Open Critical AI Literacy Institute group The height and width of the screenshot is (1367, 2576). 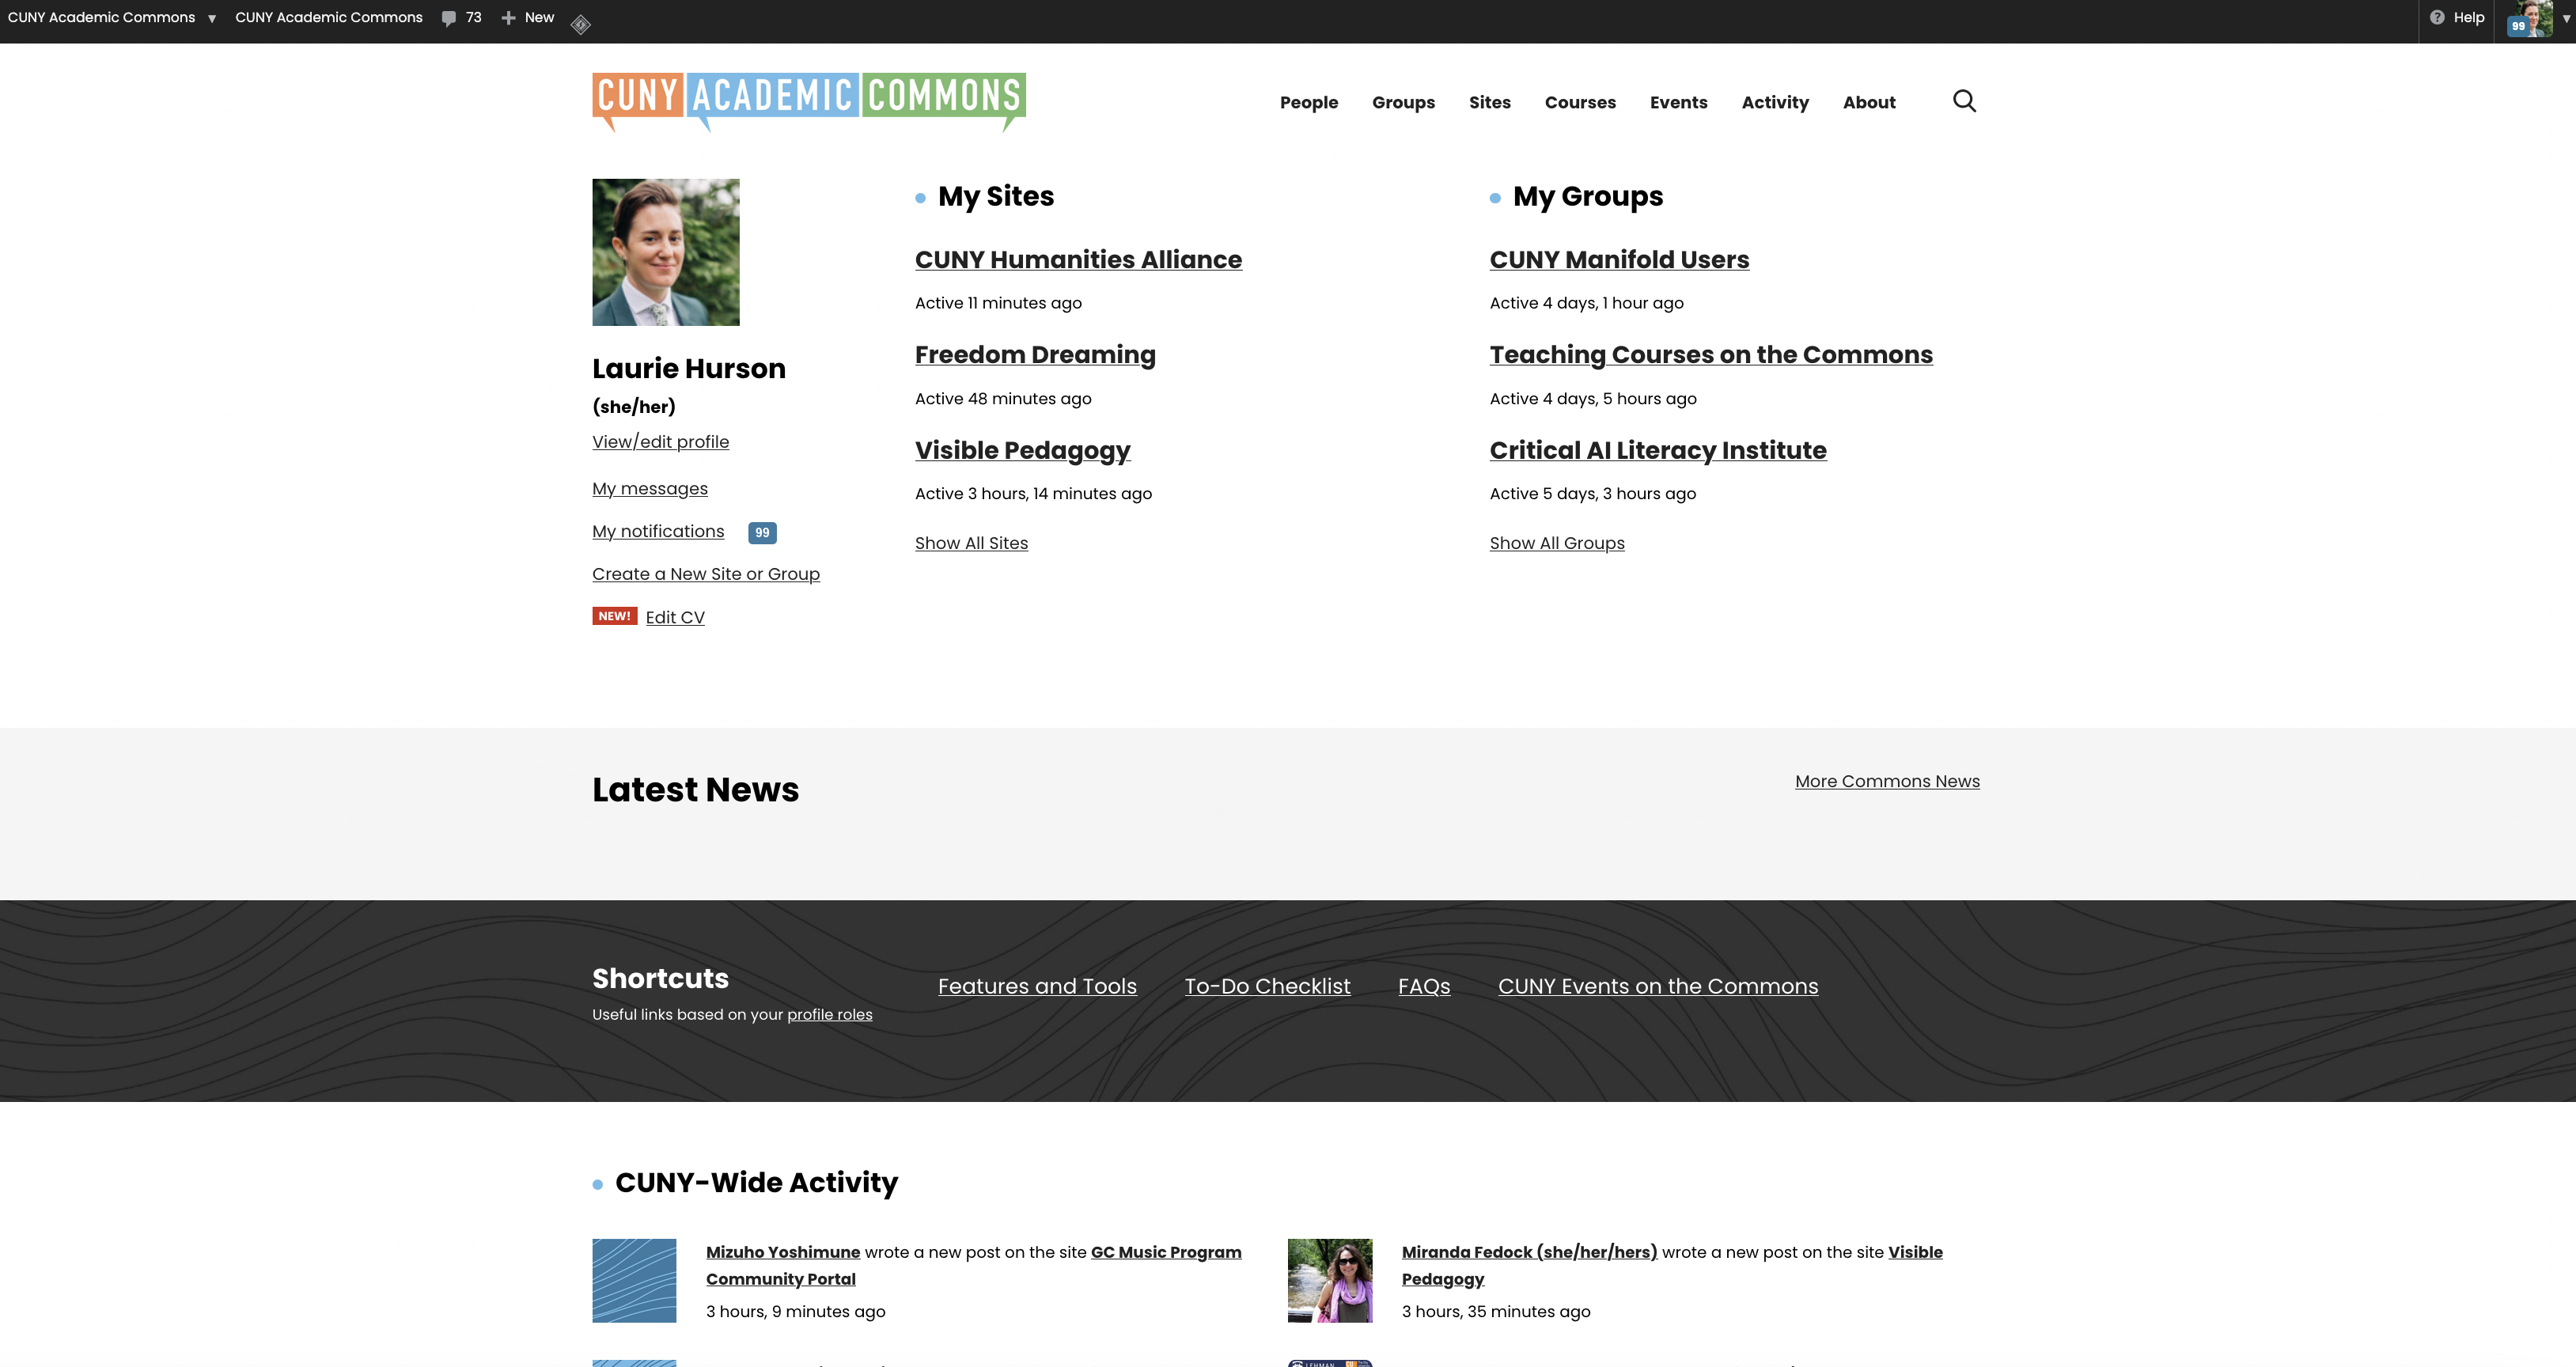(1658, 451)
